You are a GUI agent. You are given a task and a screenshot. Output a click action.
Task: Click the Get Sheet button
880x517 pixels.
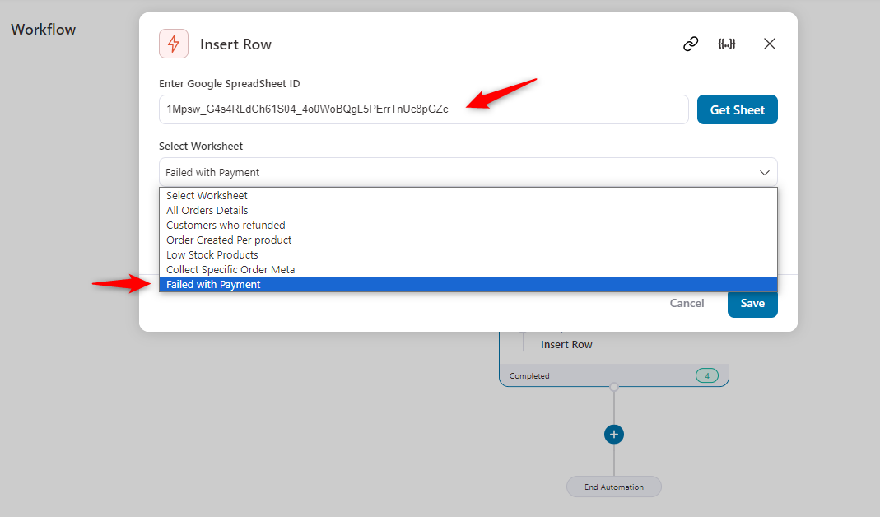738,109
